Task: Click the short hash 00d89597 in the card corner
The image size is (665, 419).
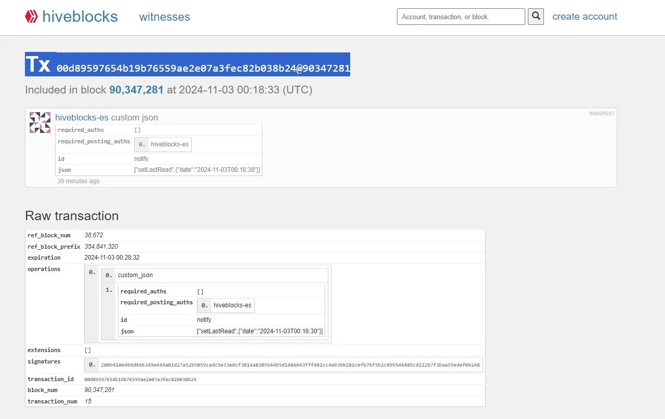Action: 602,113
